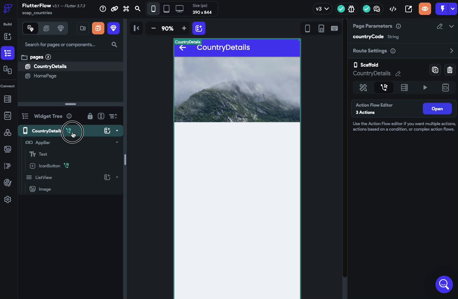Add a new page with orange button
The height and width of the screenshot is (299, 458).
click(98, 28)
